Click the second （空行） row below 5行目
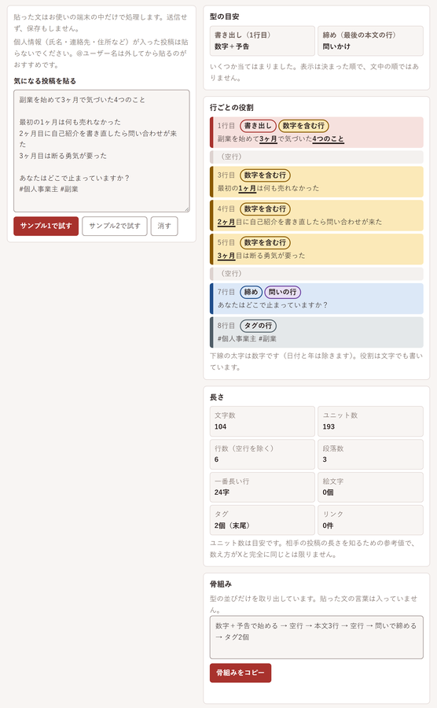 317,274
